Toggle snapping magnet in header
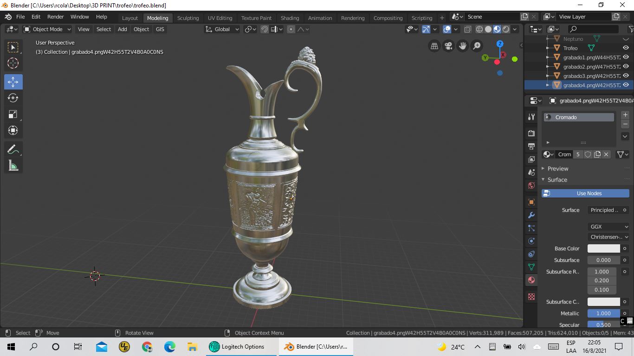The height and width of the screenshot is (356, 634). pos(265,29)
